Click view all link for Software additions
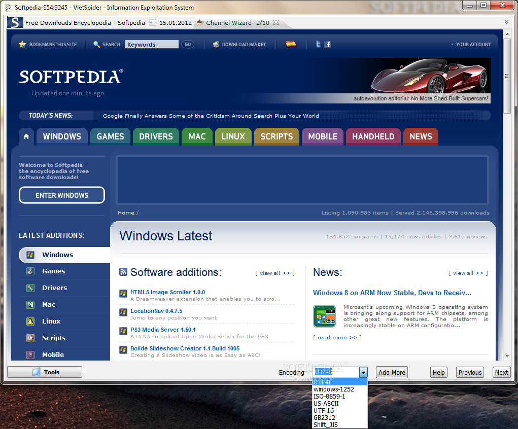 [x=275, y=273]
